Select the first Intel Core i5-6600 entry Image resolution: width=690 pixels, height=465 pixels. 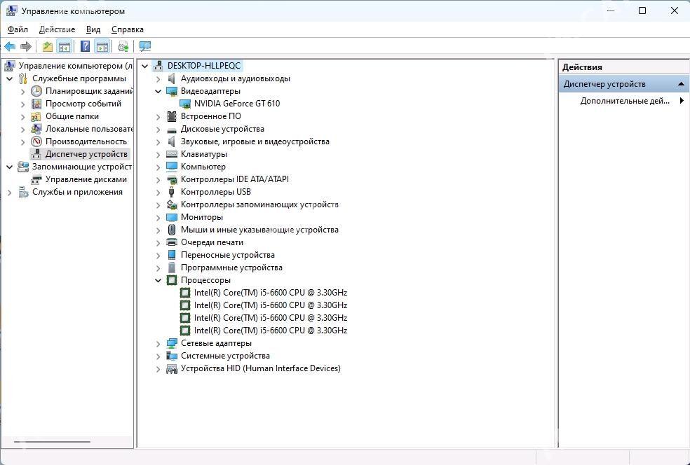point(270,293)
